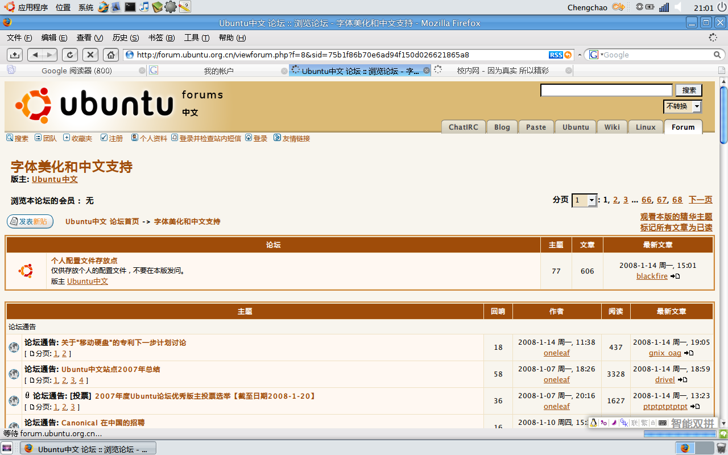Close the Google 阅读器 tab
The width and height of the screenshot is (728, 455).
(142, 71)
